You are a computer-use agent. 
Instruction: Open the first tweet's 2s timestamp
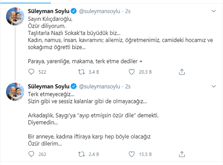tap(128, 11)
